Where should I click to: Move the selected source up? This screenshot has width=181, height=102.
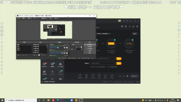[x=42, y=55]
